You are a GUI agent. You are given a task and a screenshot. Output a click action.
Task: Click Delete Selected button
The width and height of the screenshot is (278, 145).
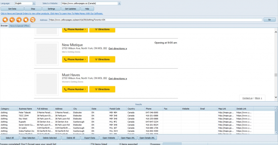(x=50, y=138)
